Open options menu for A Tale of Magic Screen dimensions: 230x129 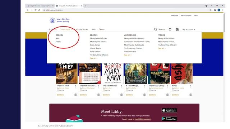pos(144,86)
